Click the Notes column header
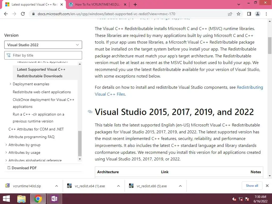Screen dimensions: 272x204 click(x=256, y=172)
